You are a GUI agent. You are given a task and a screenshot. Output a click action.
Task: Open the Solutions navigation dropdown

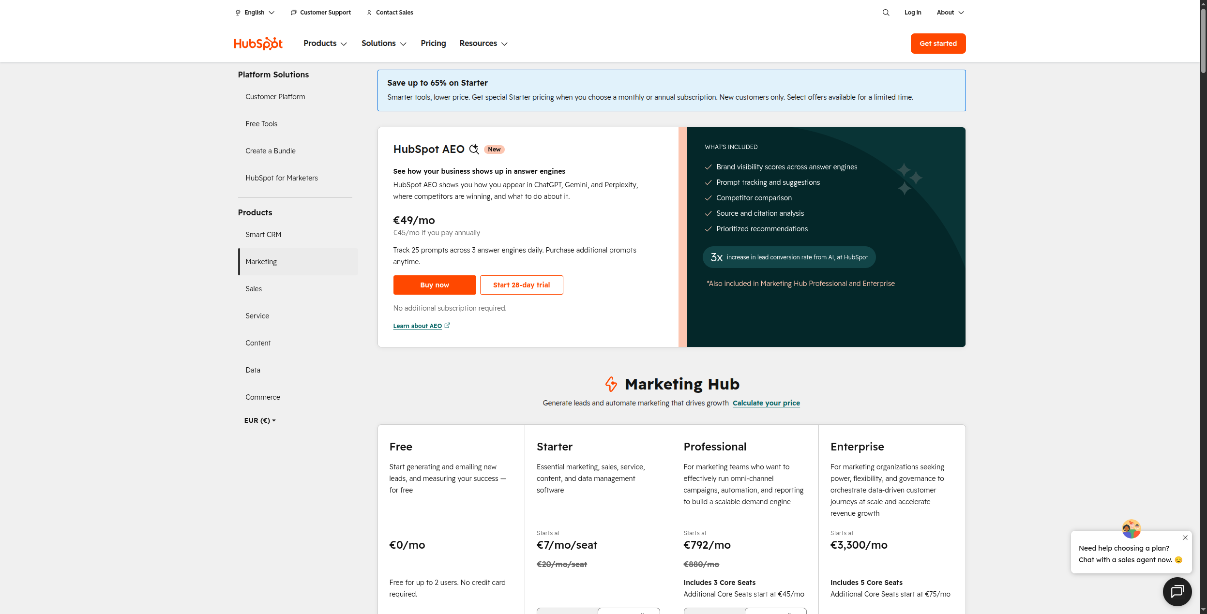coord(384,44)
